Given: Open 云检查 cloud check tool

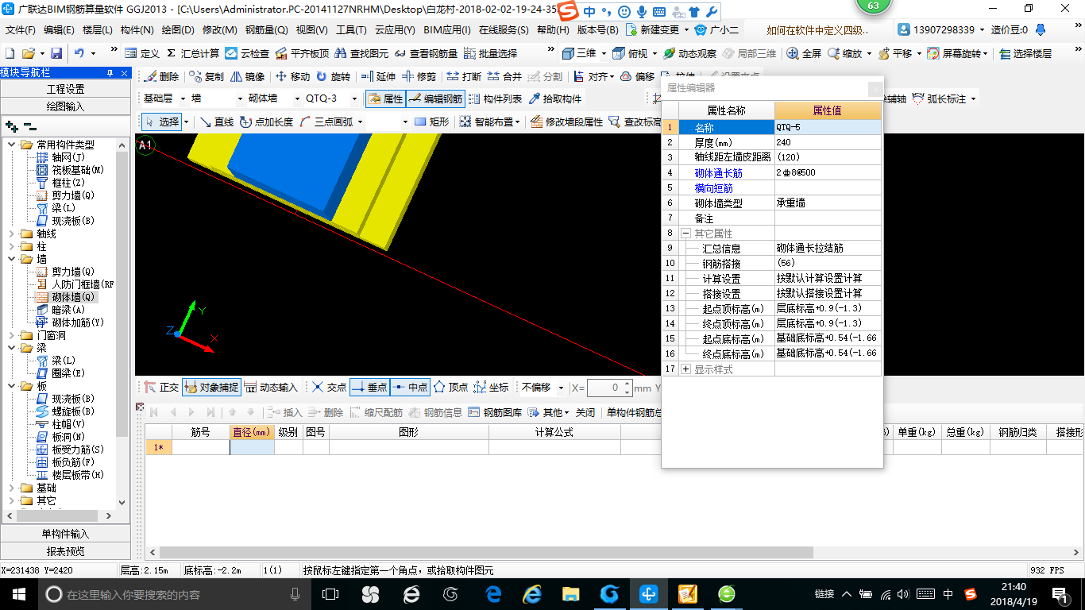Looking at the screenshot, I should pyautogui.click(x=247, y=53).
